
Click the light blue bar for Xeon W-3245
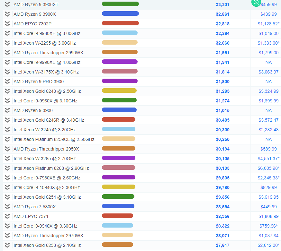pyautogui.click(x=119, y=129)
